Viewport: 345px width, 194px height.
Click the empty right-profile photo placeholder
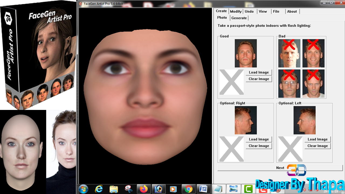click(232, 149)
